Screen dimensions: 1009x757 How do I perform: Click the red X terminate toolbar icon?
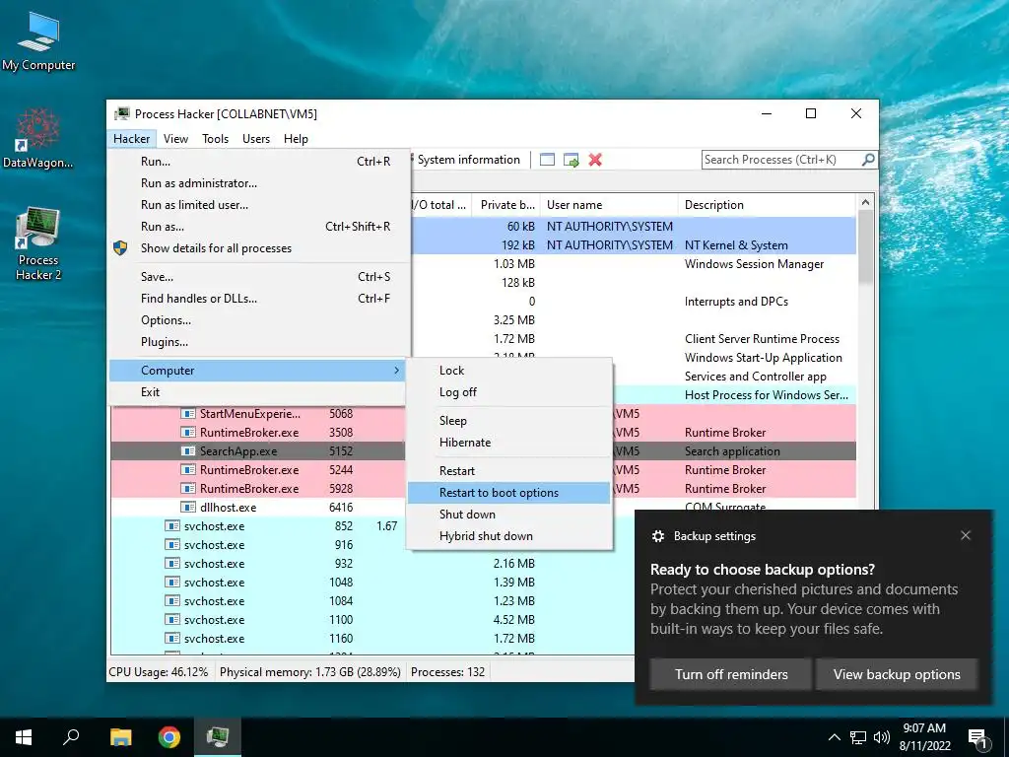[x=595, y=160]
